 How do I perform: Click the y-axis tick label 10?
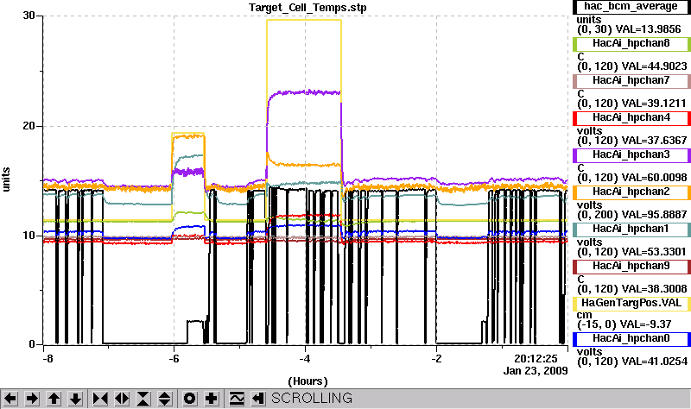(x=29, y=235)
